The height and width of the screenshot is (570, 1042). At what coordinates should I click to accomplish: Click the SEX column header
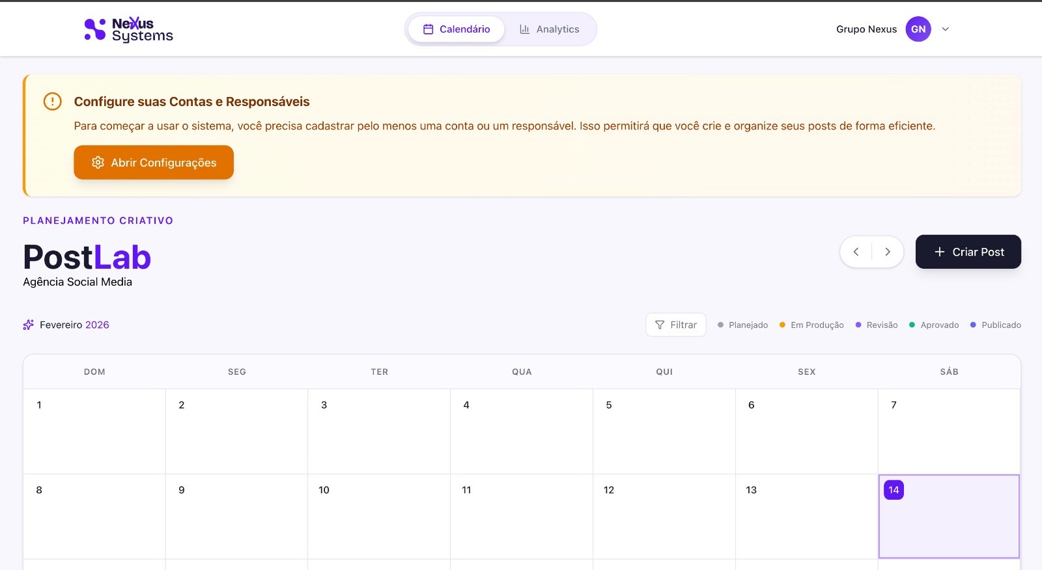click(x=807, y=372)
